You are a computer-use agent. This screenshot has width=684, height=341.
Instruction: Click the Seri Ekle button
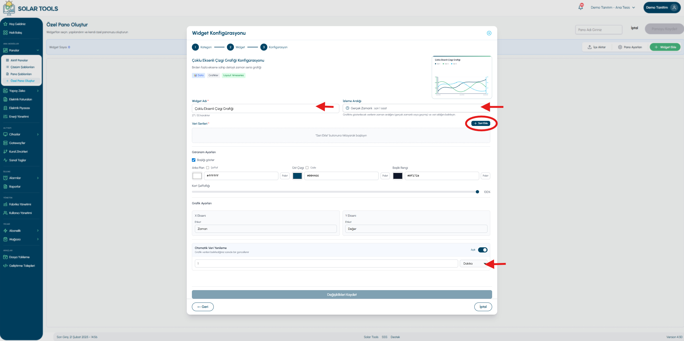[481, 123]
